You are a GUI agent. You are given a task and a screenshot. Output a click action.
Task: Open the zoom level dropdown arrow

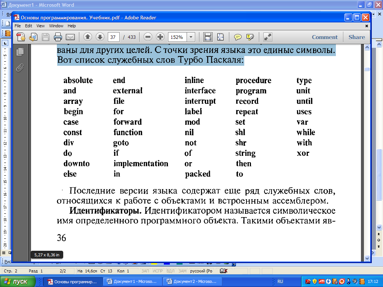tap(191, 37)
